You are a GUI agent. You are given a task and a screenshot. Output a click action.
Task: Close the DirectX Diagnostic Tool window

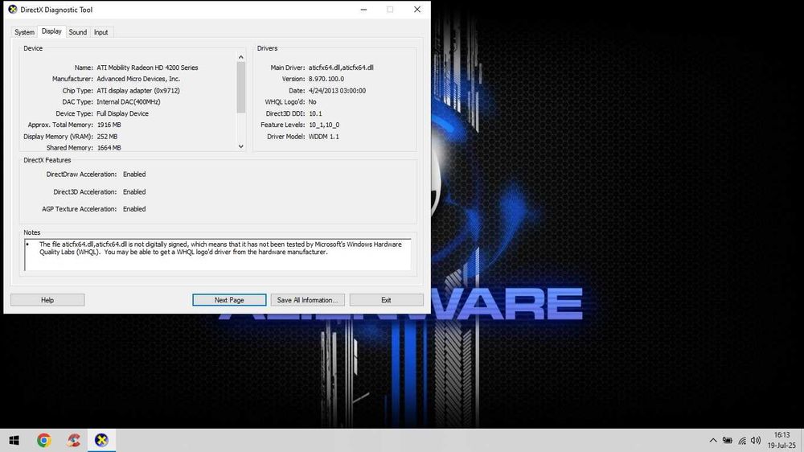[x=416, y=9]
